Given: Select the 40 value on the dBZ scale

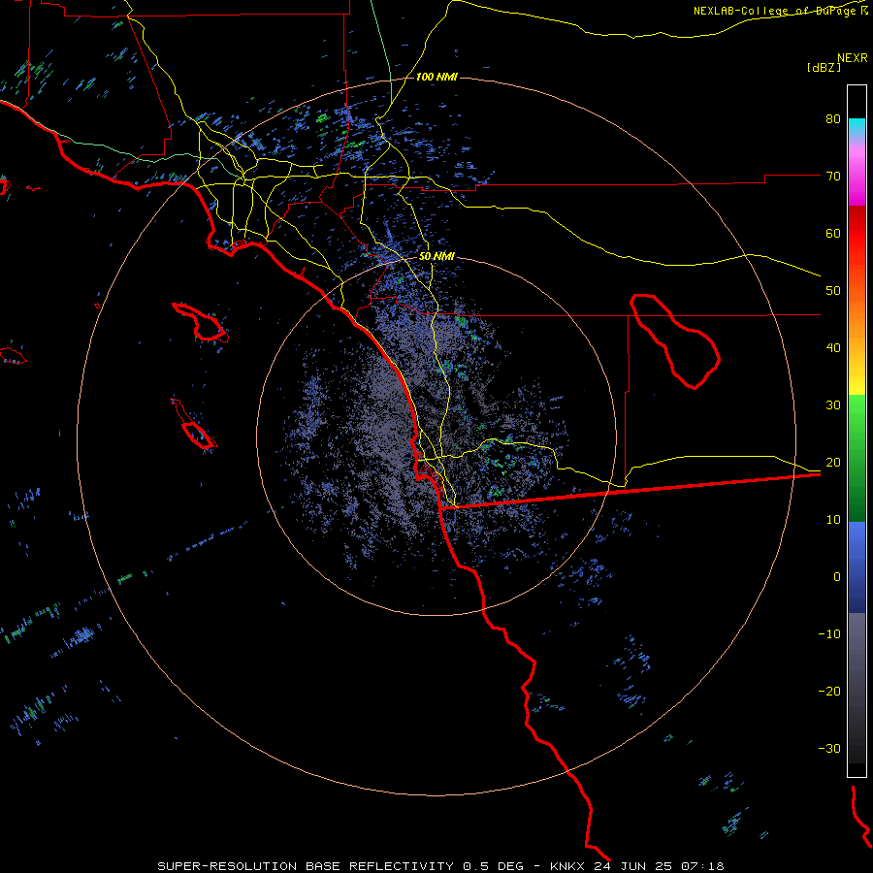Looking at the screenshot, I should 833,348.
